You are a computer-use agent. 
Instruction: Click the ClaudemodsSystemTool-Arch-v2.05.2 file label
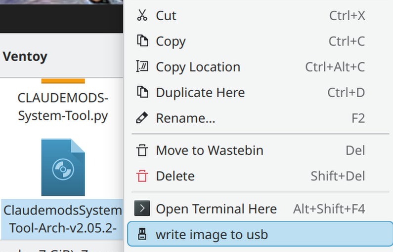[x=63, y=219]
